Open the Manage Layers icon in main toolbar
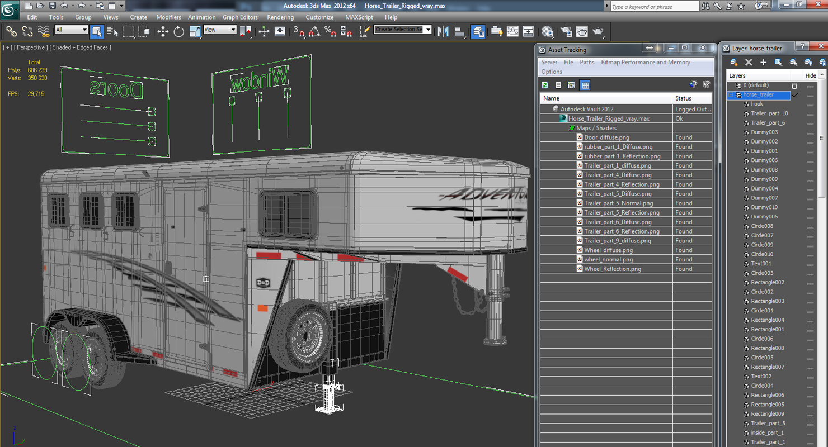The width and height of the screenshot is (828, 447). pyautogui.click(x=478, y=31)
